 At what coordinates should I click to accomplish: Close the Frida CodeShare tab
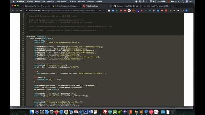tap(110, 6)
